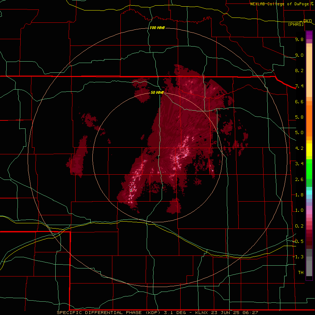Click the [PHAS] units label

tap(296, 24)
